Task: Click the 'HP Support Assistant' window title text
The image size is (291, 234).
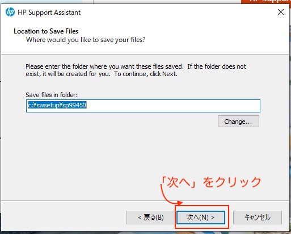Action: [x=49, y=12]
